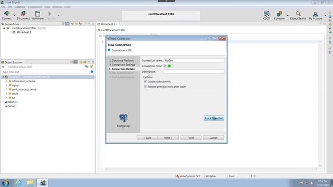Click the PostgreSQL elephant logo in dialog

point(123,118)
